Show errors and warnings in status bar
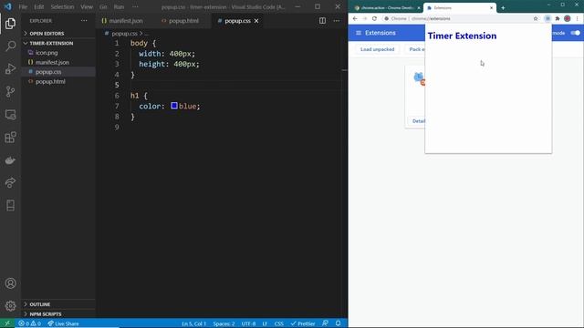The width and height of the screenshot is (584, 328). tap(30, 323)
